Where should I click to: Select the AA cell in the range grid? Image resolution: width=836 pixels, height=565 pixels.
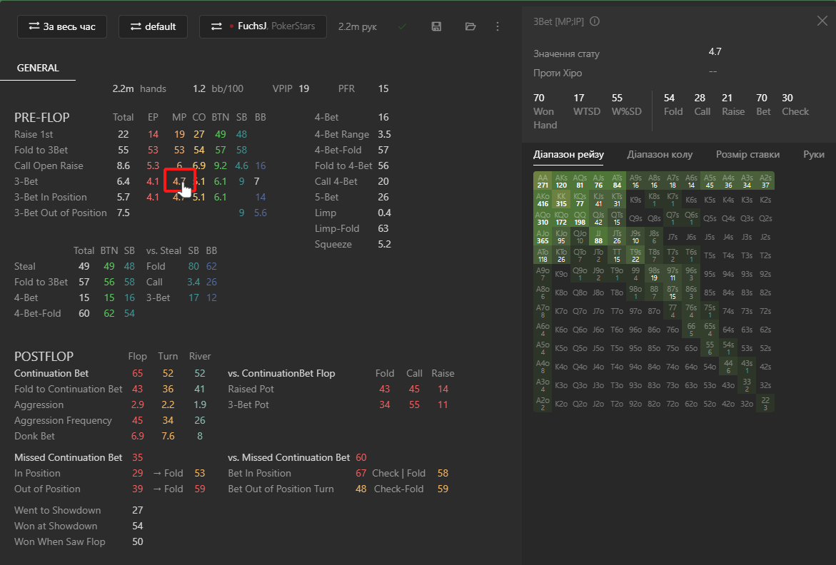[x=543, y=181]
